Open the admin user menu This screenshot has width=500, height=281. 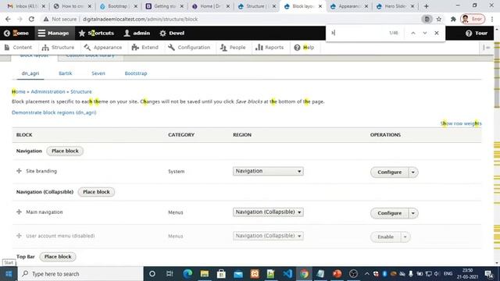click(x=137, y=33)
